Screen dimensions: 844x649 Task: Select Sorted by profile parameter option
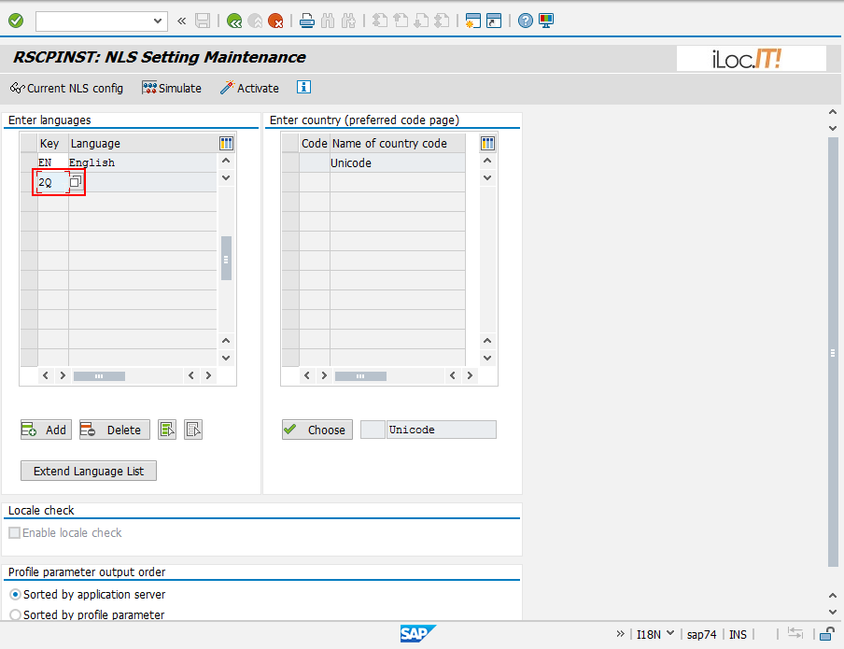(15, 615)
